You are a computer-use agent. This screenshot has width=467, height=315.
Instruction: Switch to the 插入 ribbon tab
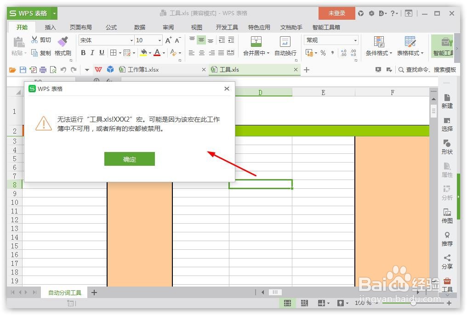click(51, 28)
